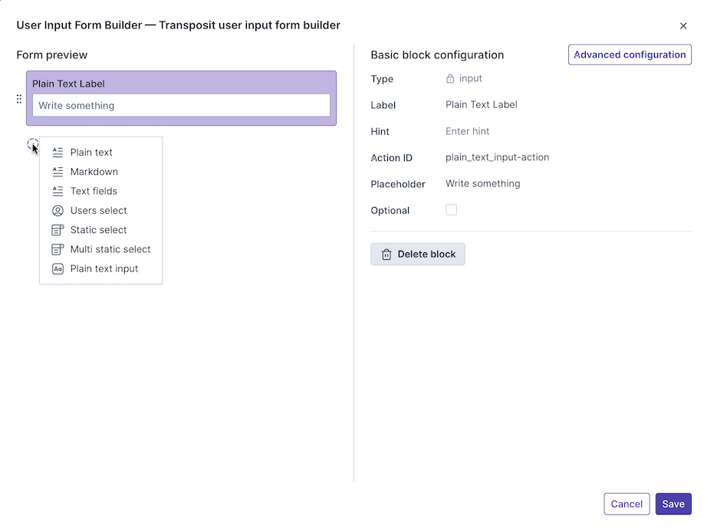Toggle the Optional checkbox
This screenshot has width=707, height=529.
(x=451, y=210)
